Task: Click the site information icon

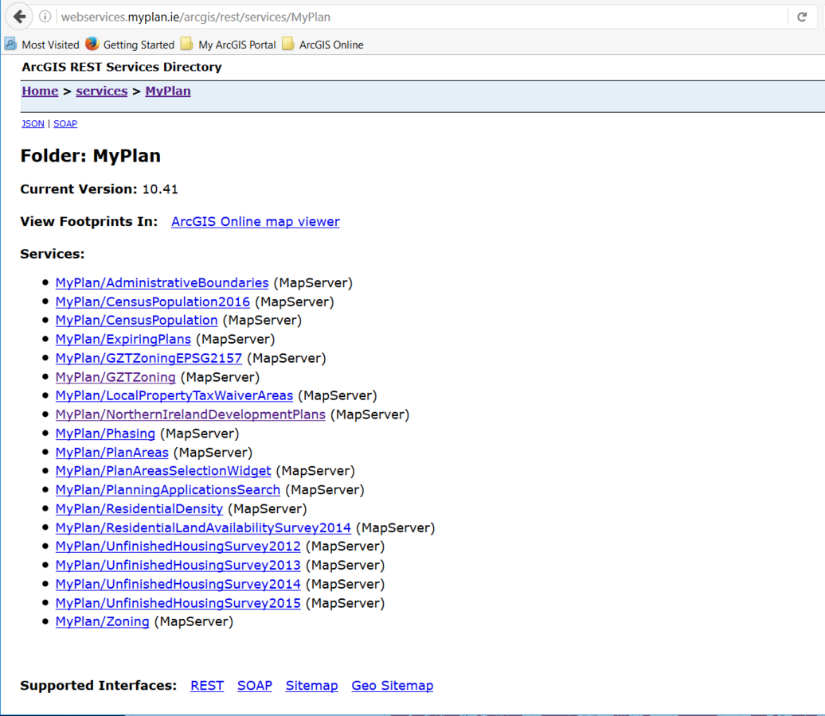Action: point(45,17)
